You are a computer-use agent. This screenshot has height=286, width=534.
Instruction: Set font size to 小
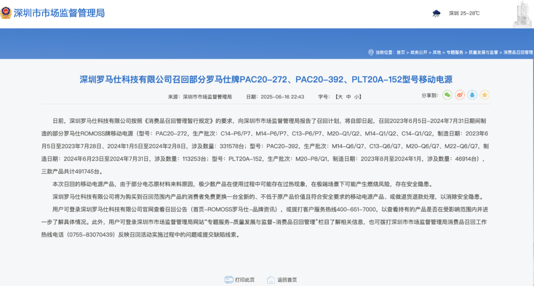pyautogui.click(x=356, y=97)
